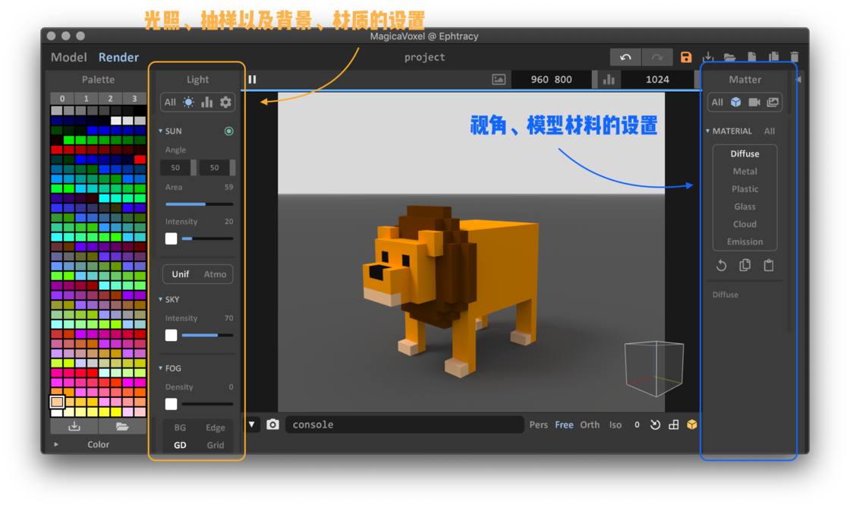
Task: Toggle GD ground display option
Action: (180, 445)
